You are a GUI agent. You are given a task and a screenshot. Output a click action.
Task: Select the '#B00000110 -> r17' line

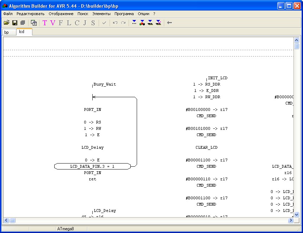(x=206, y=179)
